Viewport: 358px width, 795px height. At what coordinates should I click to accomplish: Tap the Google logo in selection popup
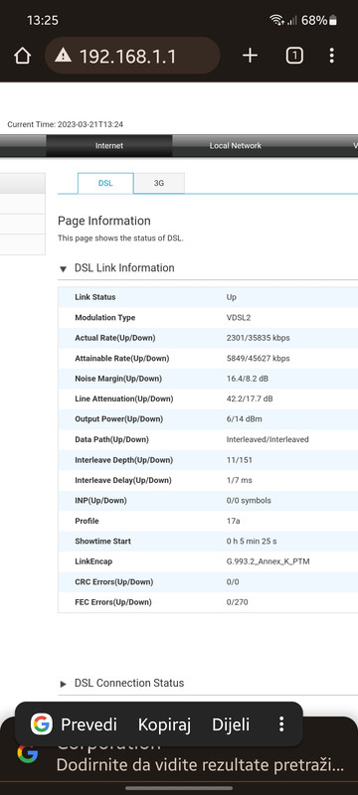click(41, 724)
